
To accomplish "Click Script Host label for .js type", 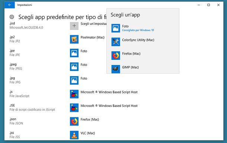I will tap(109, 92).
